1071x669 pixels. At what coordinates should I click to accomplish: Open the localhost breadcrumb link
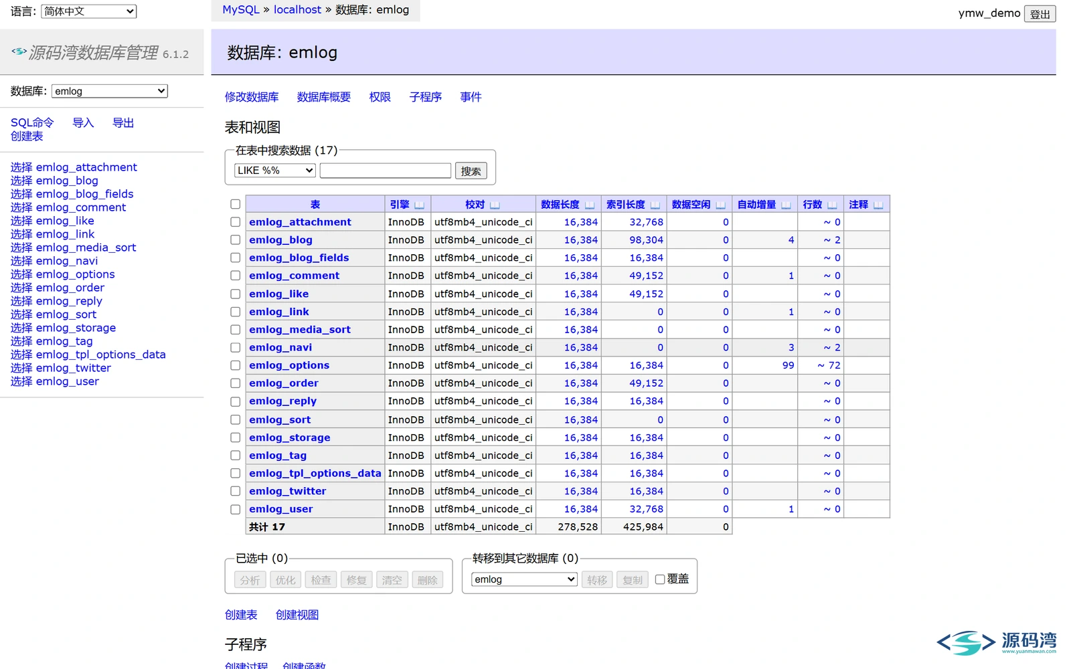point(297,9)
